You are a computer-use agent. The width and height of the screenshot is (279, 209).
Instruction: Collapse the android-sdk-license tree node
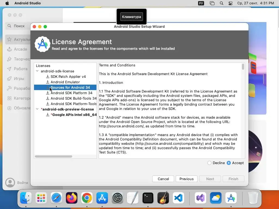click(37, 71)
